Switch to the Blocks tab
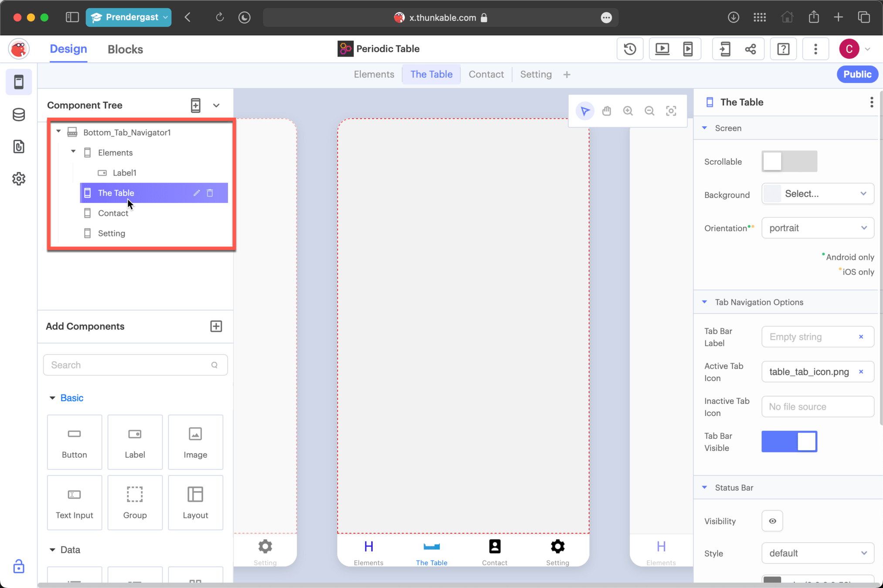Image resolution: width=883 pixels, height=588 pixels. (125, 49)
